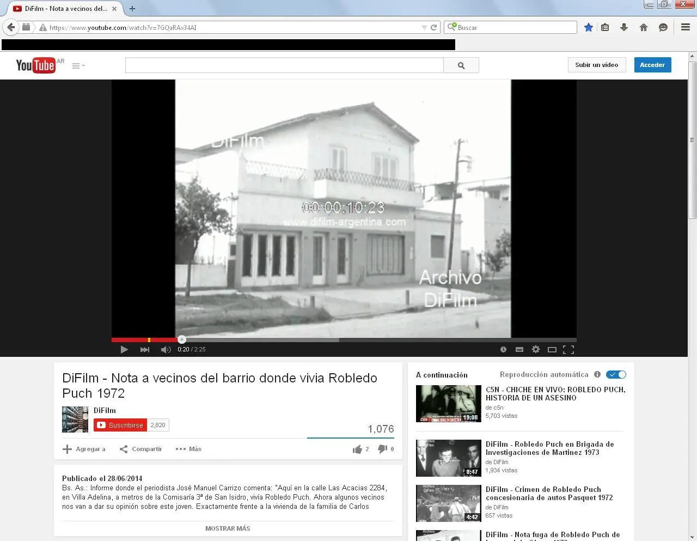This screenshot has width=697, height=541.
Task: Skip to the next video
Action: pos(145,350)
